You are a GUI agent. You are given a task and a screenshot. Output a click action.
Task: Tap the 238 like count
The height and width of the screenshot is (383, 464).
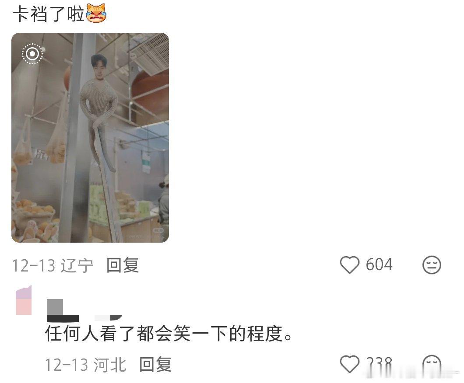pos(379,364)
